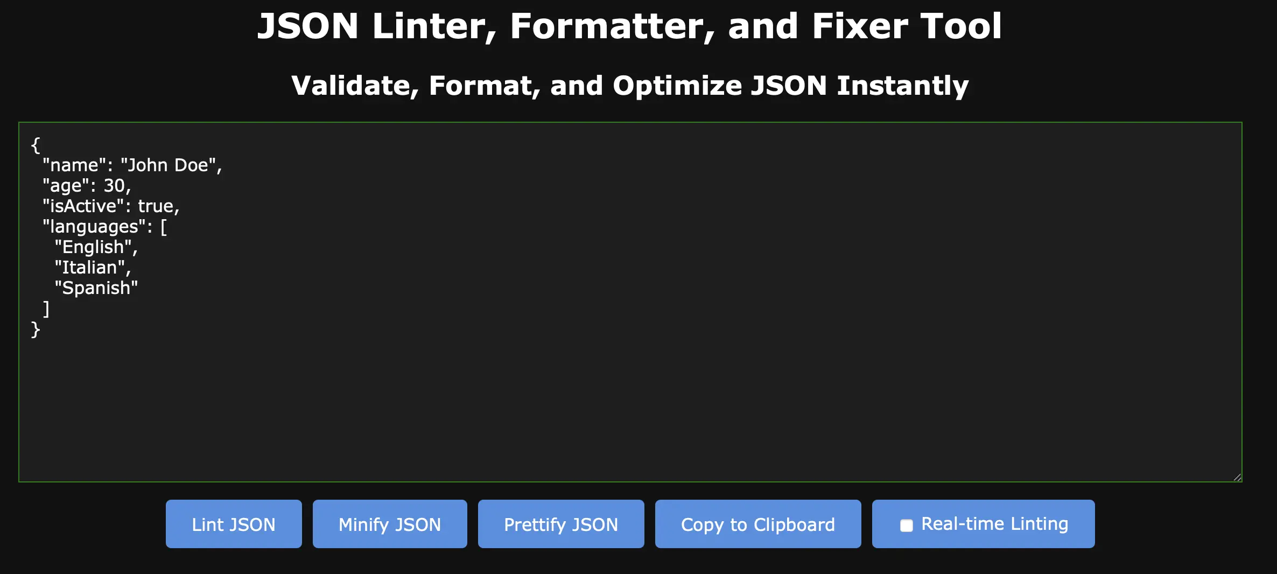This screenshot has width=1277, height=574.
Task: Place cursor on the "Italian" entry
Action: pyautogui.click(x=89, y=268)
